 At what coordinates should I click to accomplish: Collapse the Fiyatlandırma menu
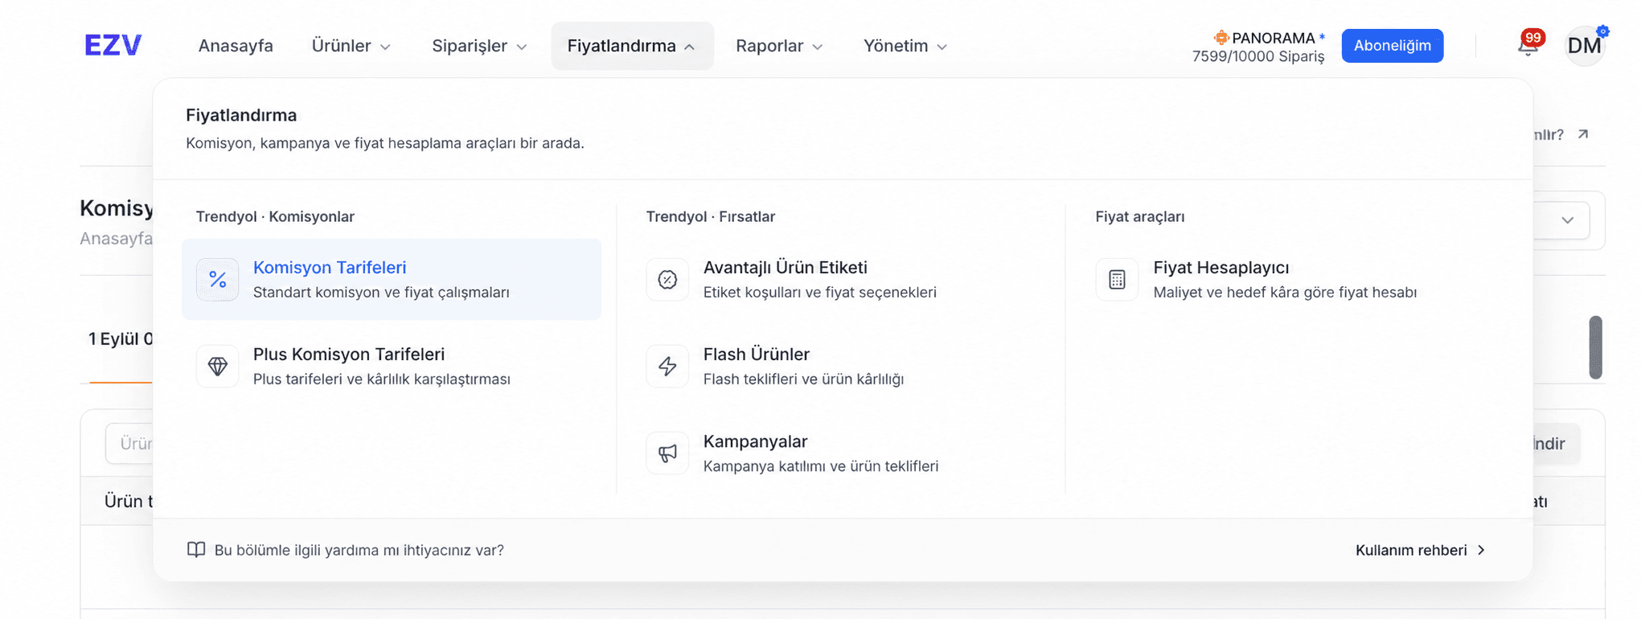click(632, 46)
